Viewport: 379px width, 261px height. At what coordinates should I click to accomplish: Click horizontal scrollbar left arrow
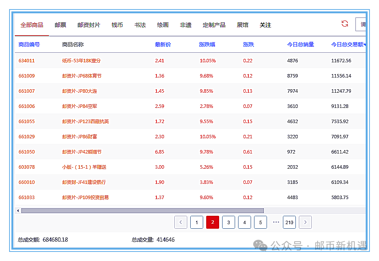(x=18, y=210)
